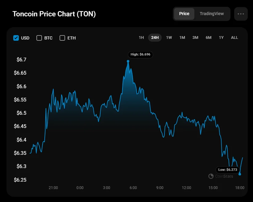Image resolution: width=253 pixels, height=202 pixels.
Task: Open the three-dots more options menu
Action: pyautogui.click(x=241, y=14)
